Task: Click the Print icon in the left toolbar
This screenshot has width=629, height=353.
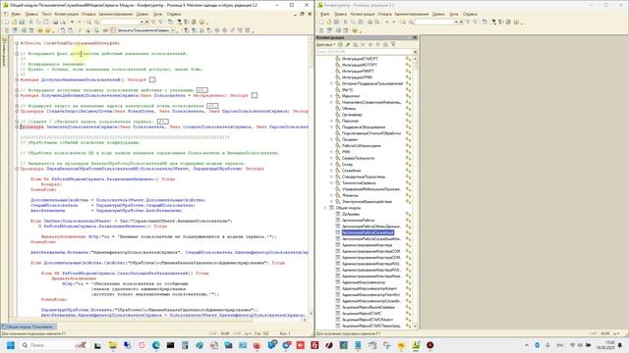Action: (x=56, y=22)
